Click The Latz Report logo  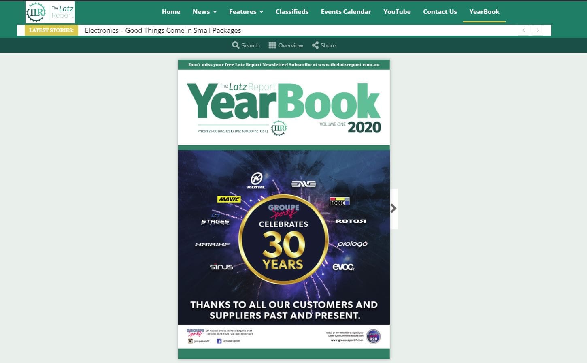click(50, 12)
